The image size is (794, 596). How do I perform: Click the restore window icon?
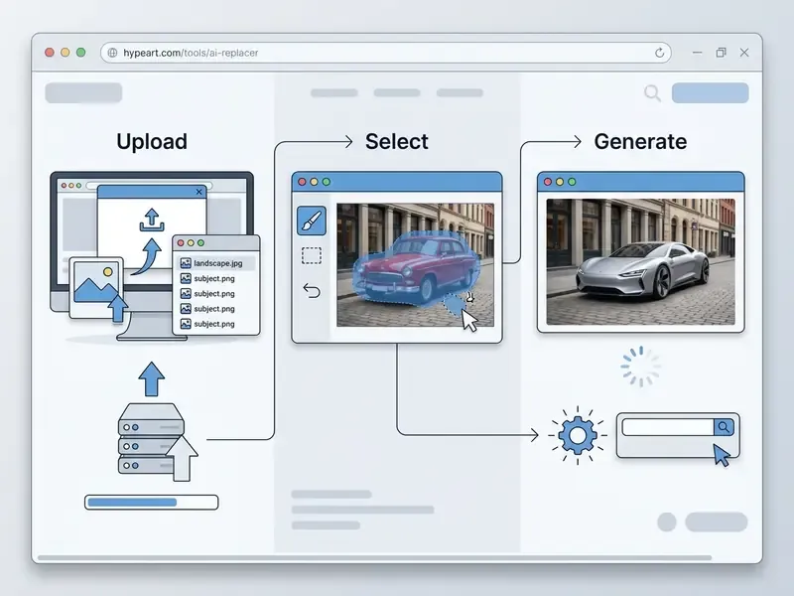[722, 53]
